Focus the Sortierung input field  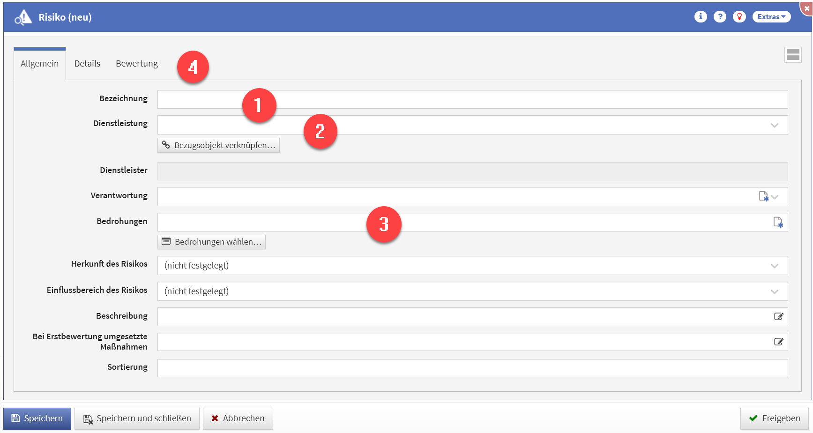[x=472, y=368]
